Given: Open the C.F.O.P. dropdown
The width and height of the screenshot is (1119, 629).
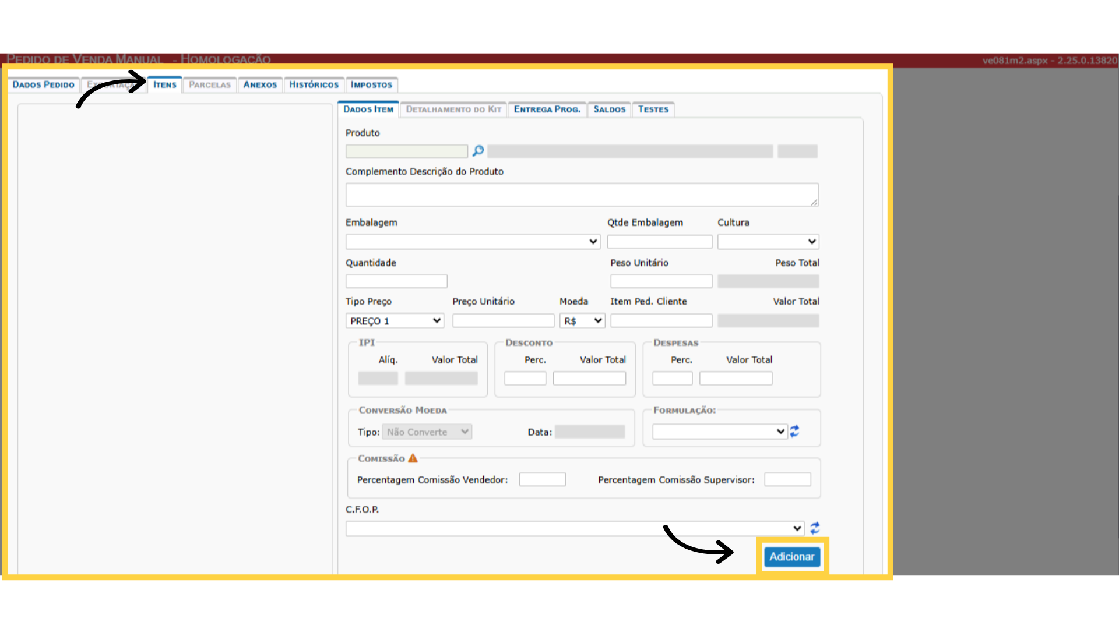Looking at the screenshot, I should point(575,529).
